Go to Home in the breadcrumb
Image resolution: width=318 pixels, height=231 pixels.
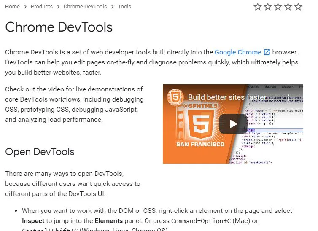12,7
